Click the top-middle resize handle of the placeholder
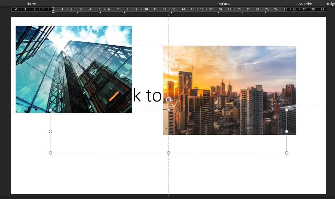 coord(168,110)
